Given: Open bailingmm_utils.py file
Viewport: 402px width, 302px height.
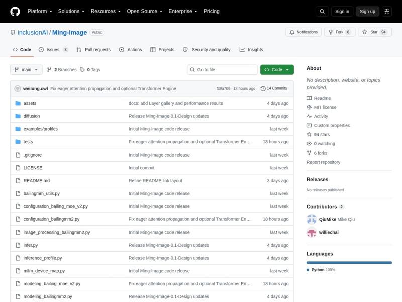Looking at the screenshot, I should tap(42, 193).
